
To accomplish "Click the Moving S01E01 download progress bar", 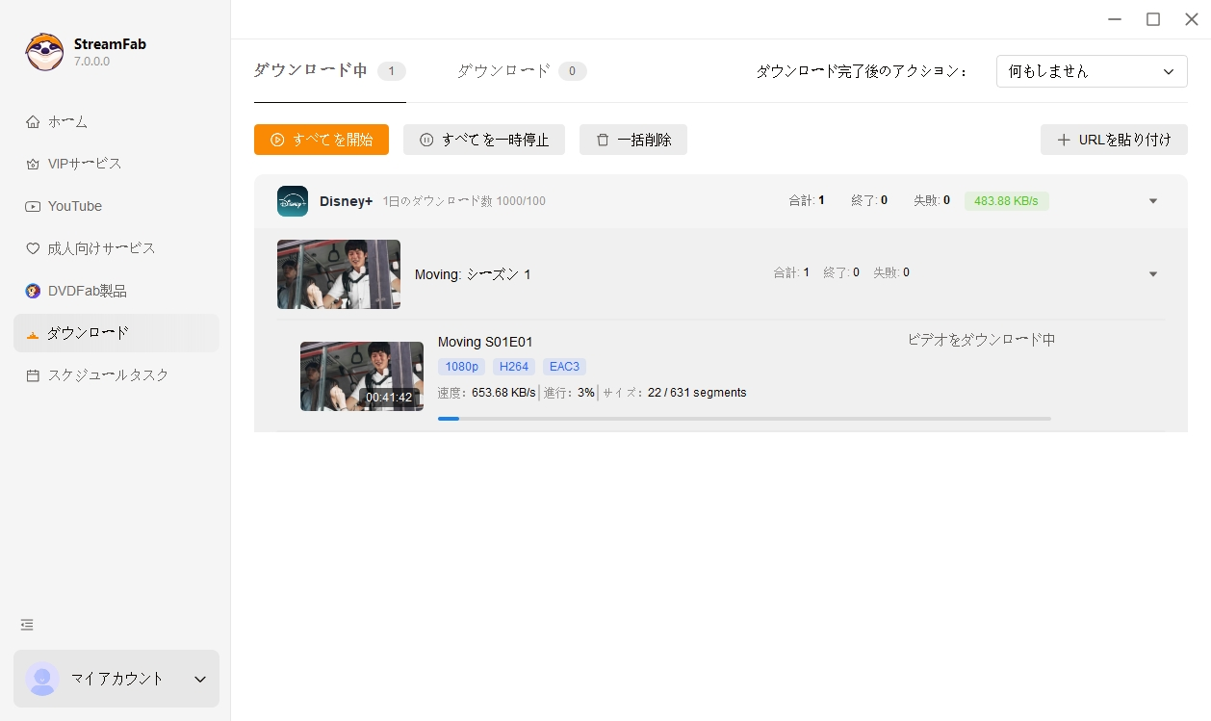I will tap(744, 418).
